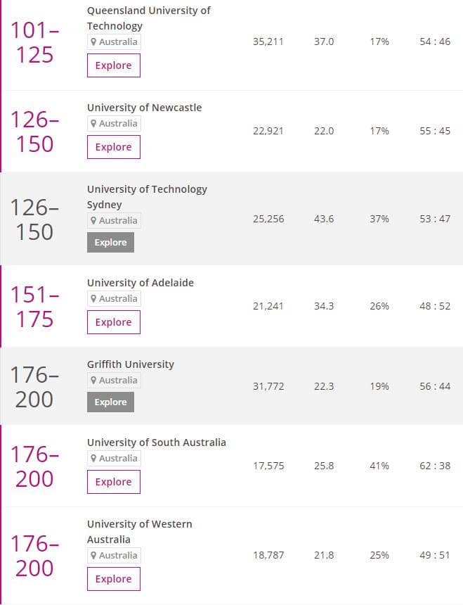Open University of Technology Sydney title link
This screenshot has width=463, height=605.
coord(147,197)
